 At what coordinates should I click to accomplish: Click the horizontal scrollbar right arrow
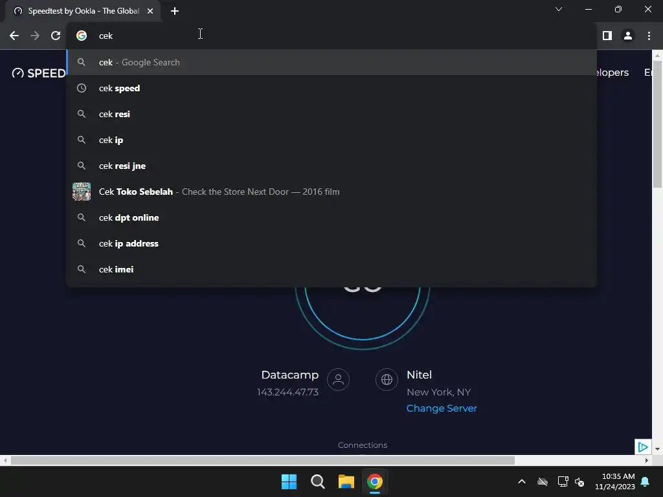coord(647,460)
